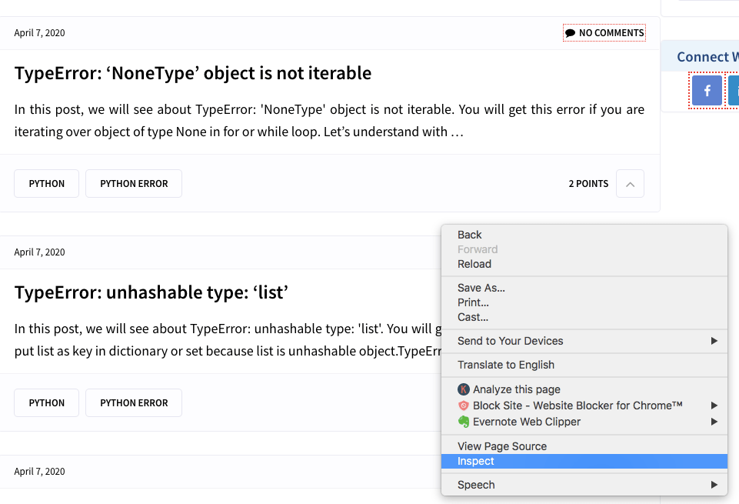This screenshot has height=504, width=739.
Task: Click the Analyze this page extension icon
Action: (464, 389)
